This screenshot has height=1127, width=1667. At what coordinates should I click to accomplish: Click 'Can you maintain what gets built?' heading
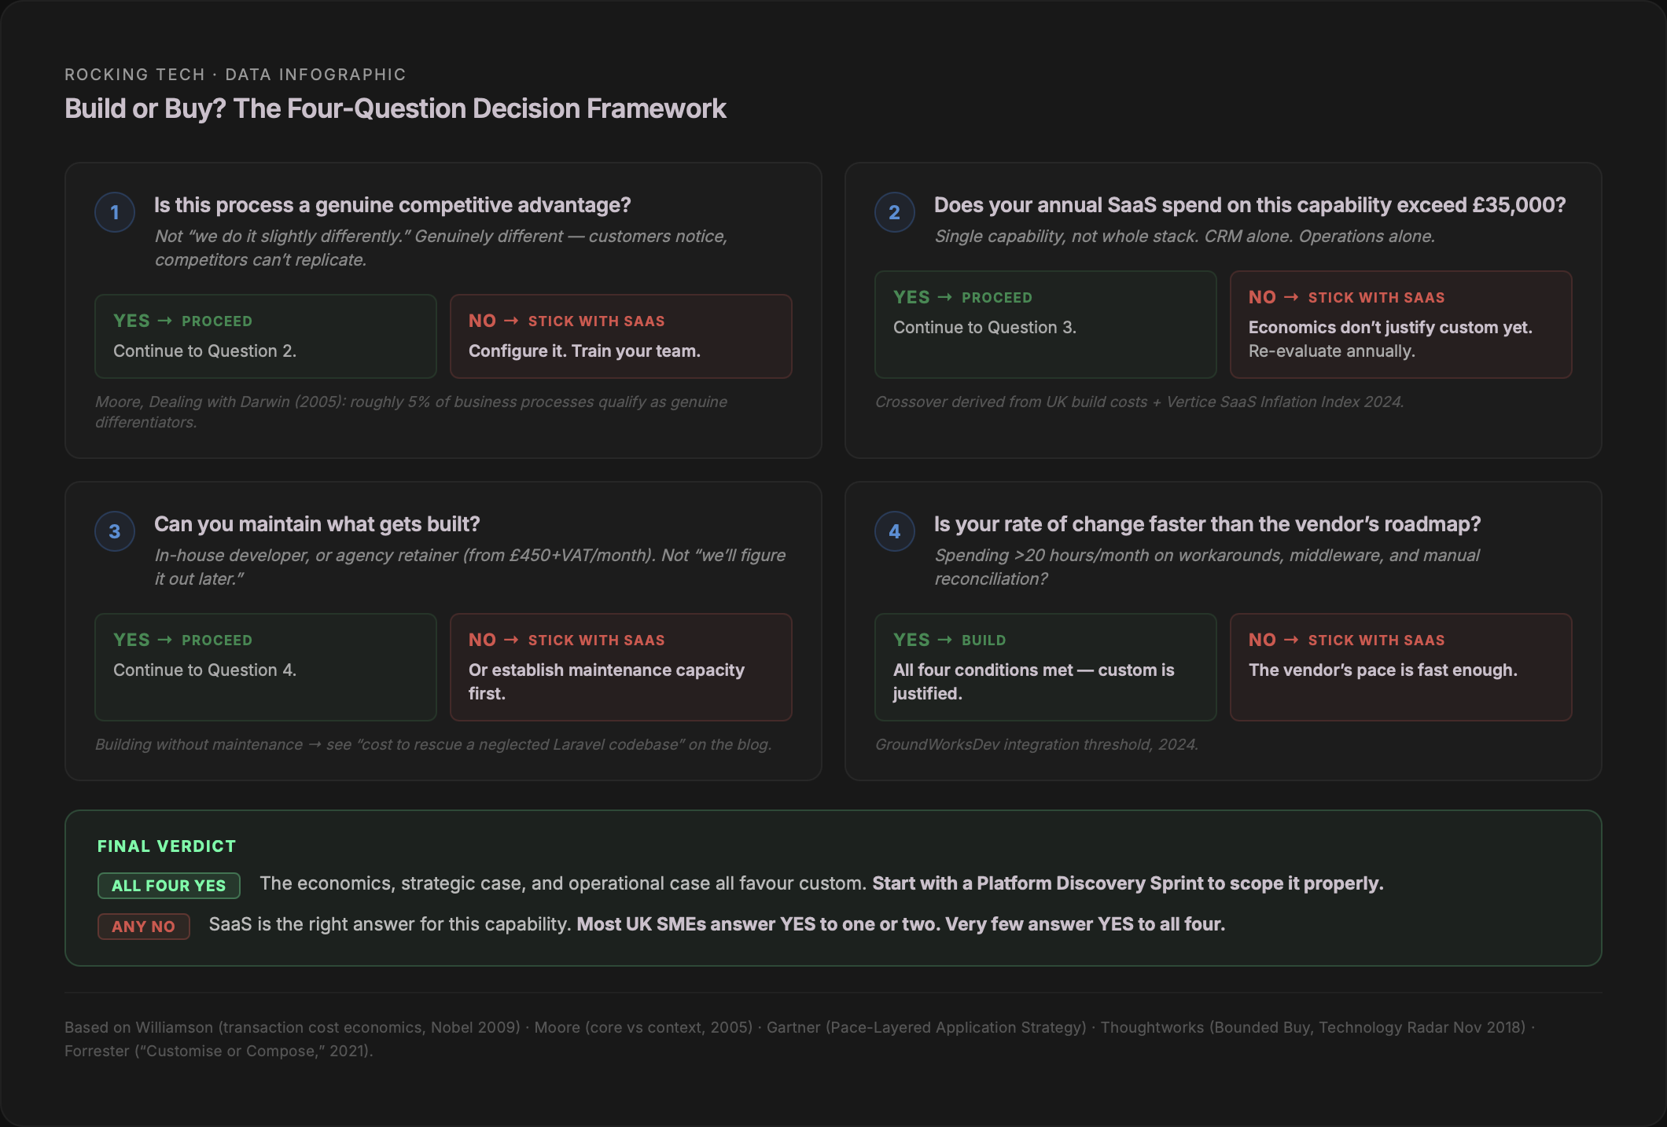point(317,524)
